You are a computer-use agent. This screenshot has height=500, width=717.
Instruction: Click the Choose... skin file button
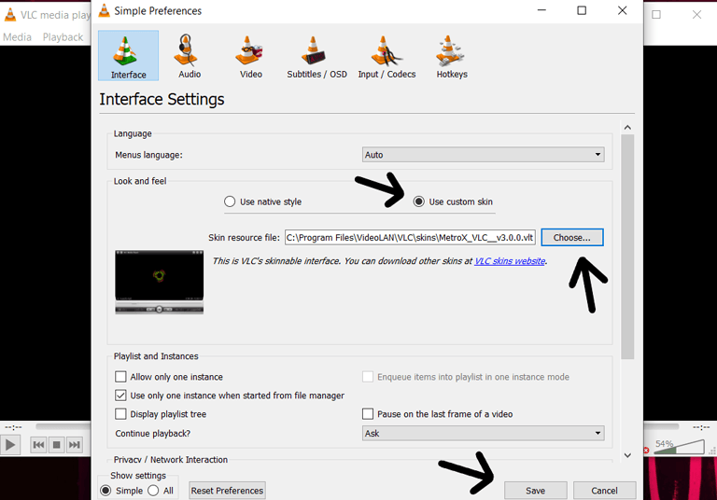[x=572, y=238]
